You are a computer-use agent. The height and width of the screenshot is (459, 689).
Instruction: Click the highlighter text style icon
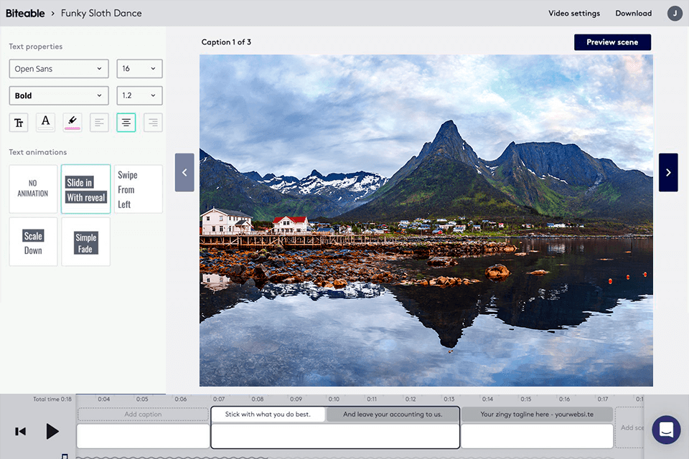[x=72, y=122]
